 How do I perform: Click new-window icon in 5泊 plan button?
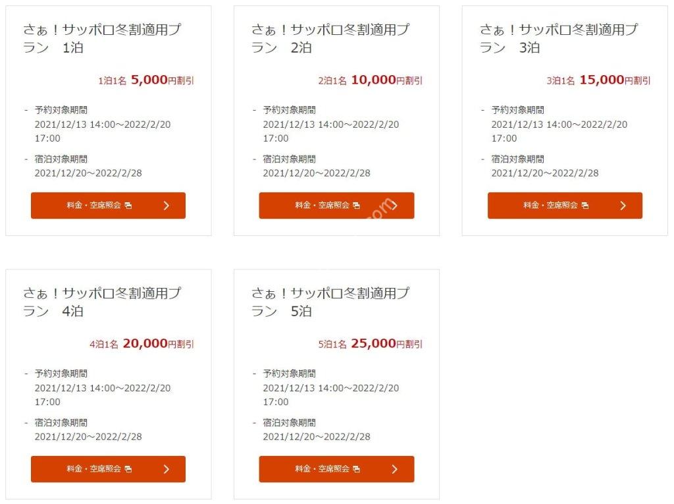tap(356, 469)
